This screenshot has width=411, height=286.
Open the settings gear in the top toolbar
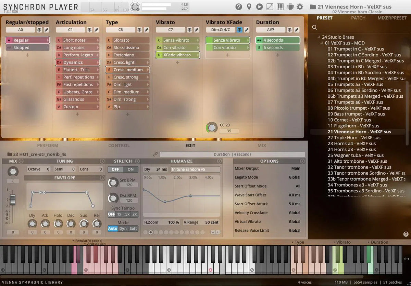pyautogui.click(x=300, y=7)
